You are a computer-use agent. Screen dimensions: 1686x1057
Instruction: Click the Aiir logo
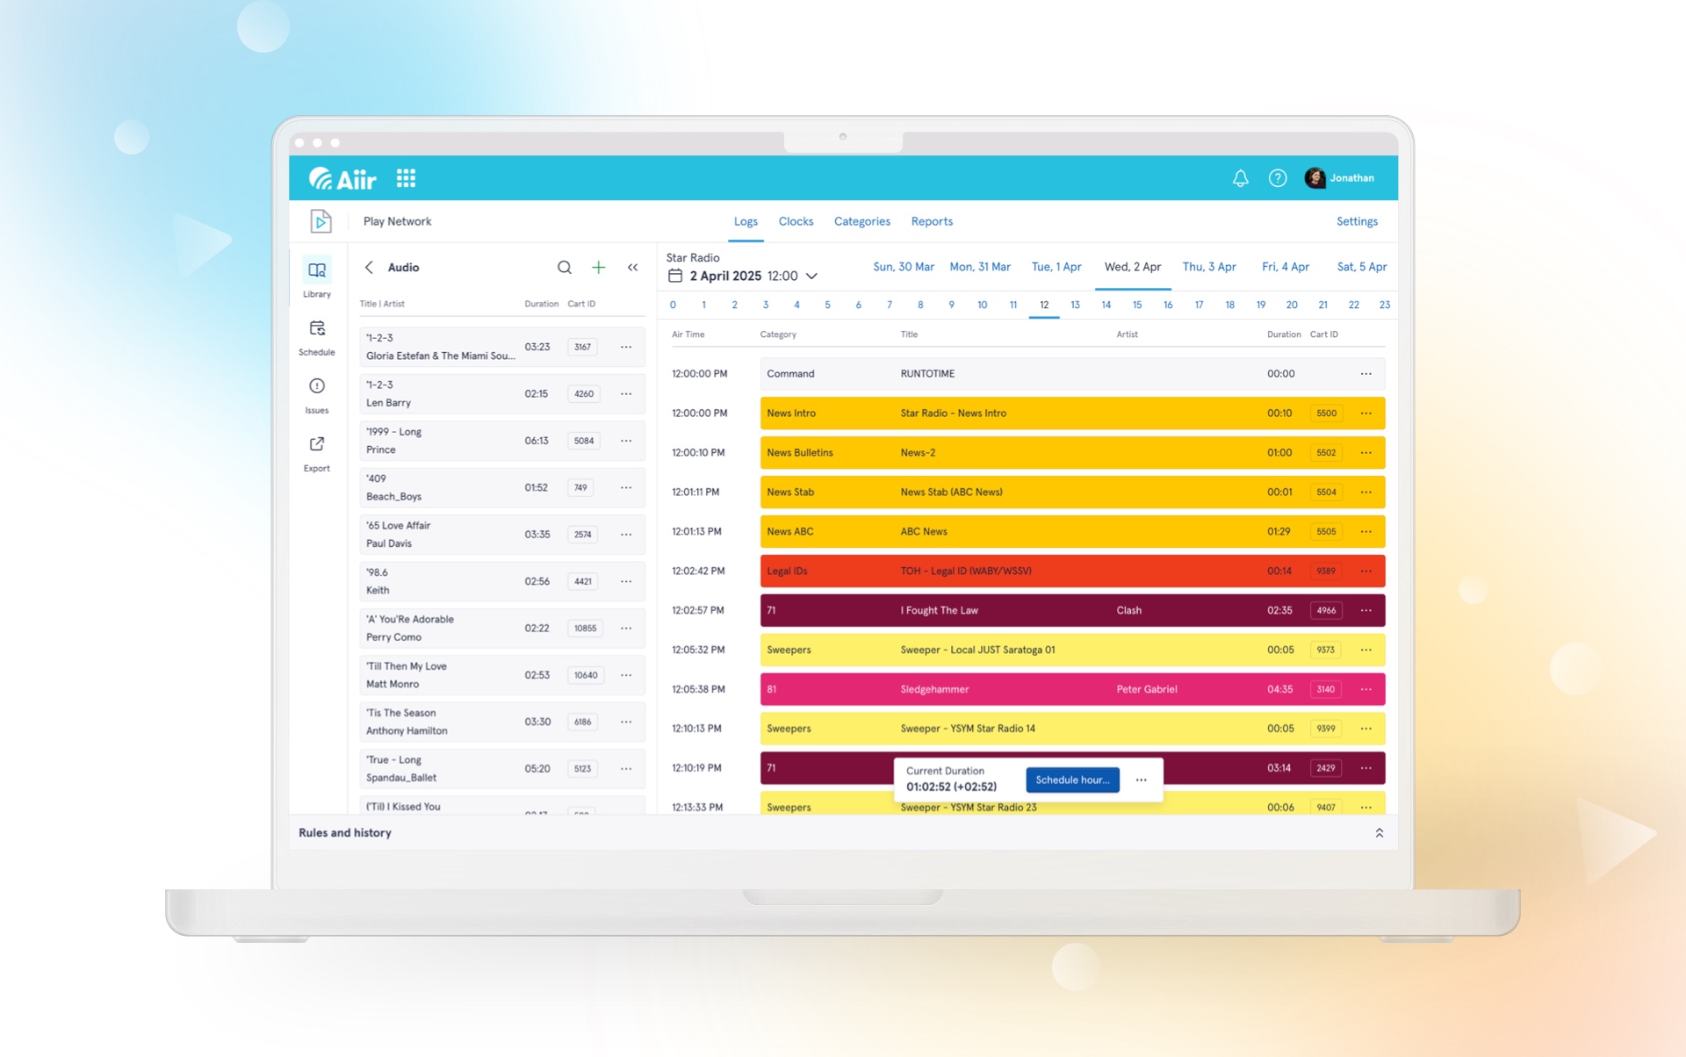pyautogui.click(x=342, y=178)
